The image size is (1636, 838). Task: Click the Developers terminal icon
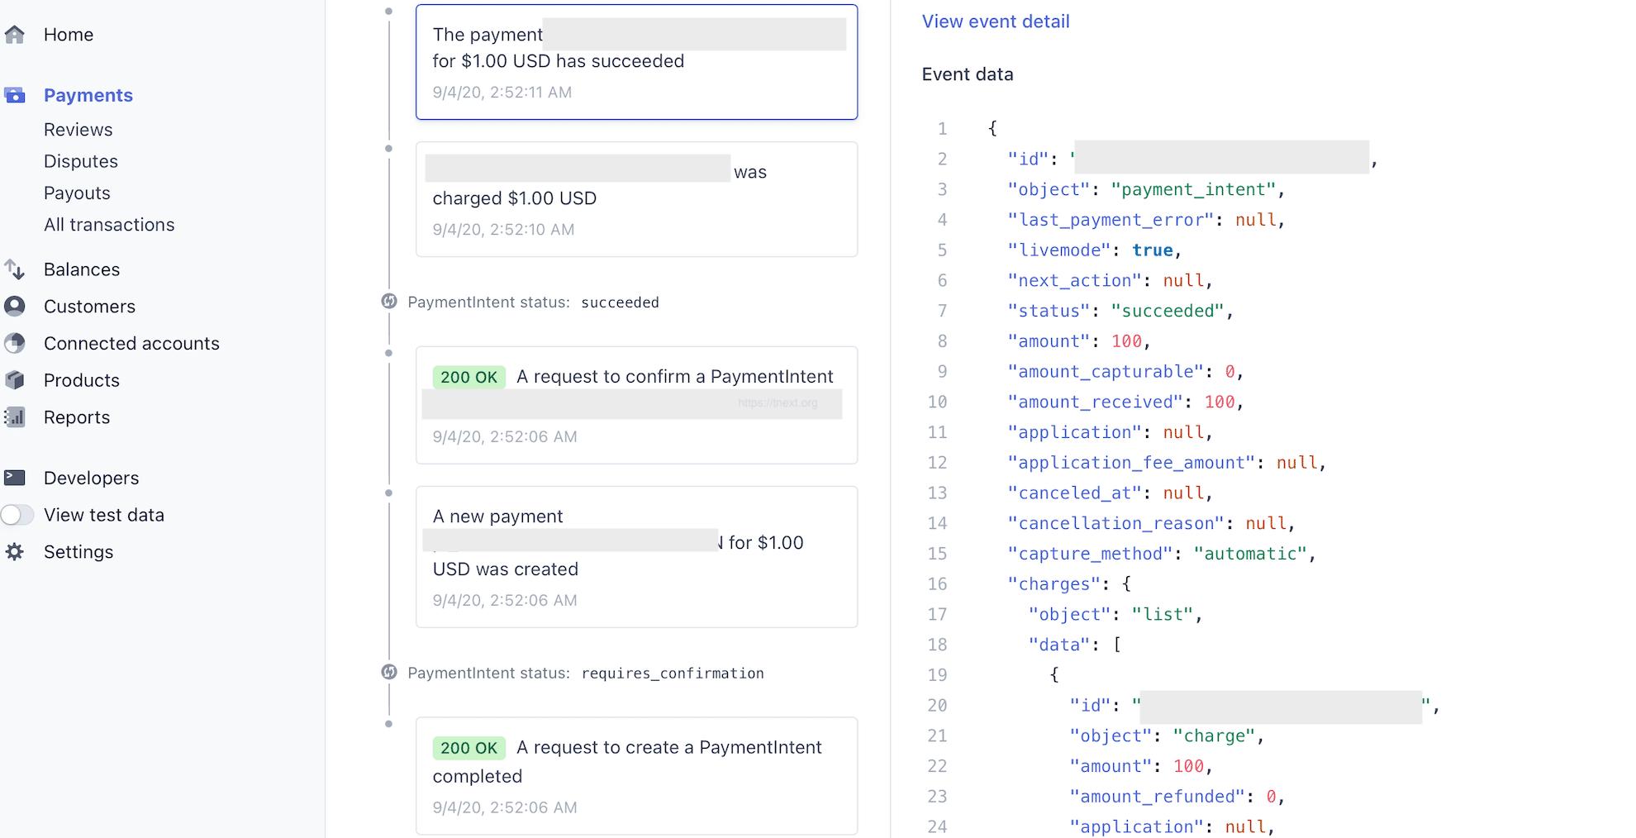point(15,478)
